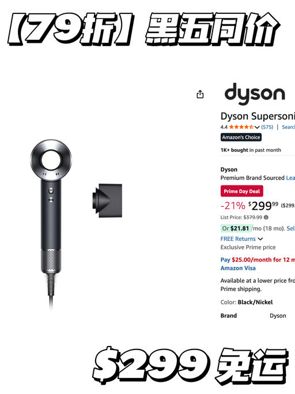Screen dimensions: 295x394
Task: Expand the rating breakdown chevron
Action: [x=257, y=127]
